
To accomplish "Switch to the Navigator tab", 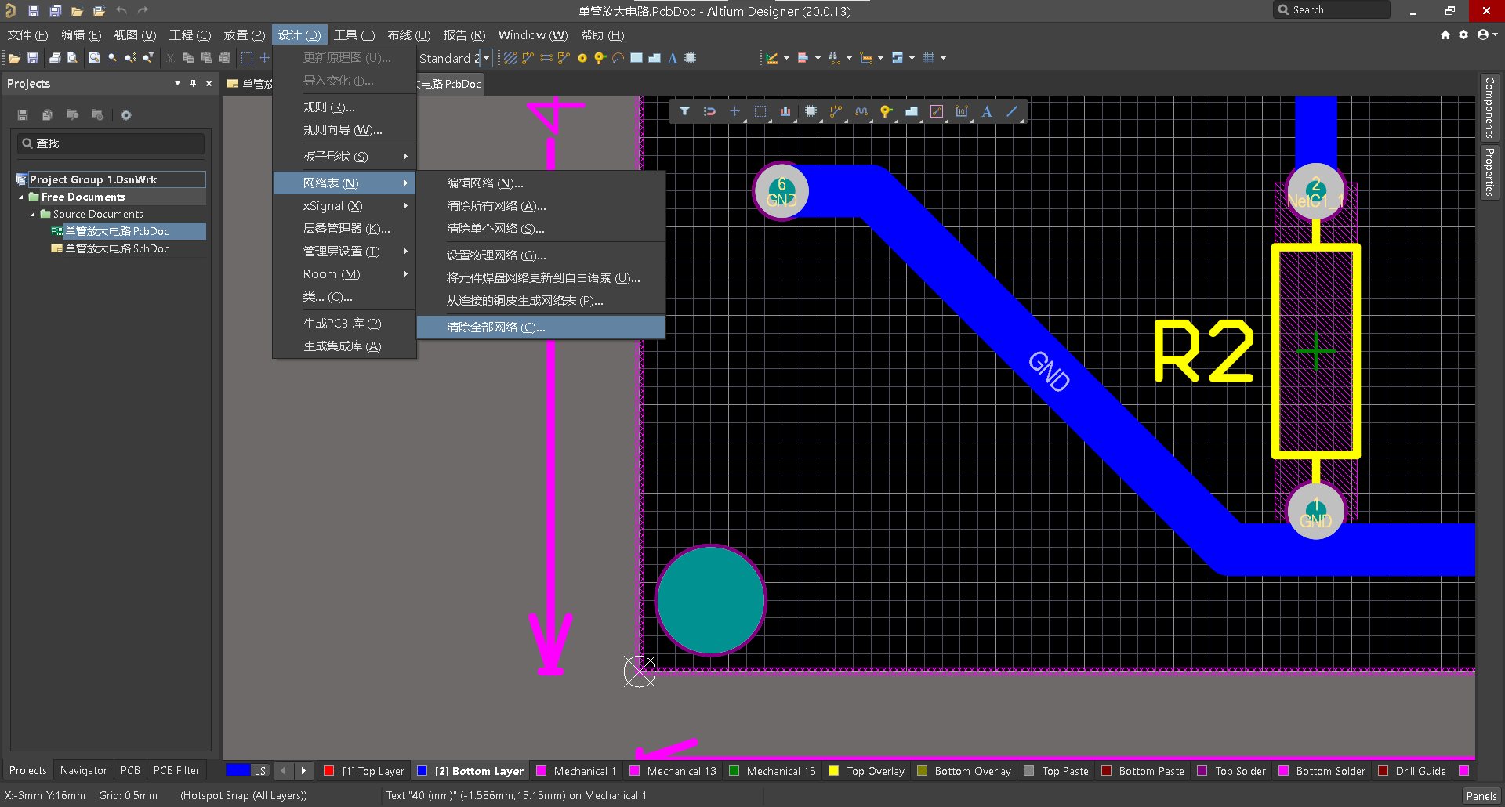I will click(x=83, y=770).
